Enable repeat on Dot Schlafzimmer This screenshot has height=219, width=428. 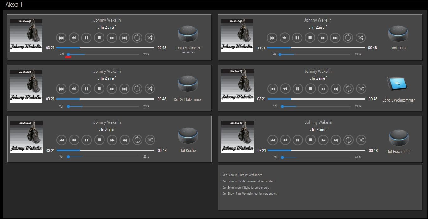coord(137,89)
